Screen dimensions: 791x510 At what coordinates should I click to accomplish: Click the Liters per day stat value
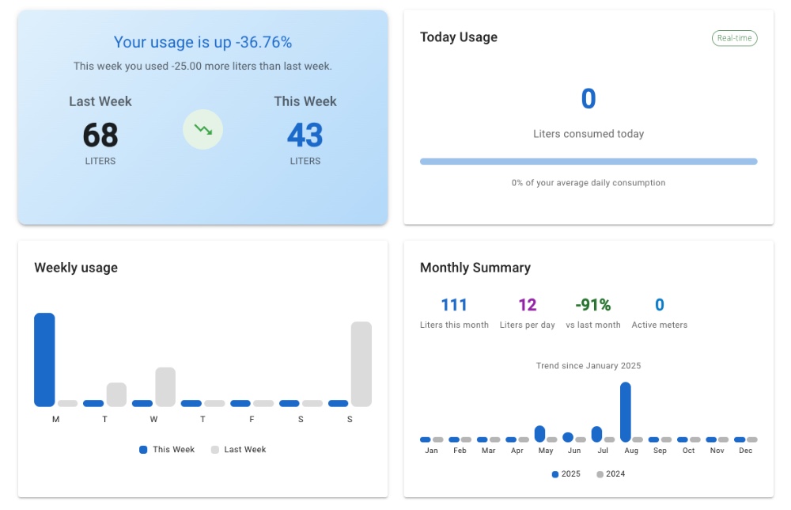click(x=528, y=304)
